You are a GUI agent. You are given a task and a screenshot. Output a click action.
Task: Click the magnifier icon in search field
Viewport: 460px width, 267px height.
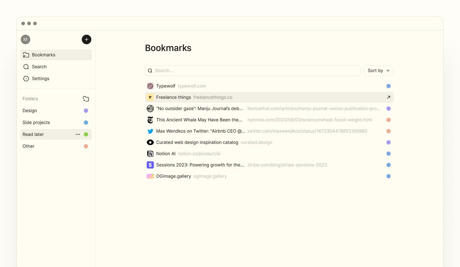coord(150,71)
